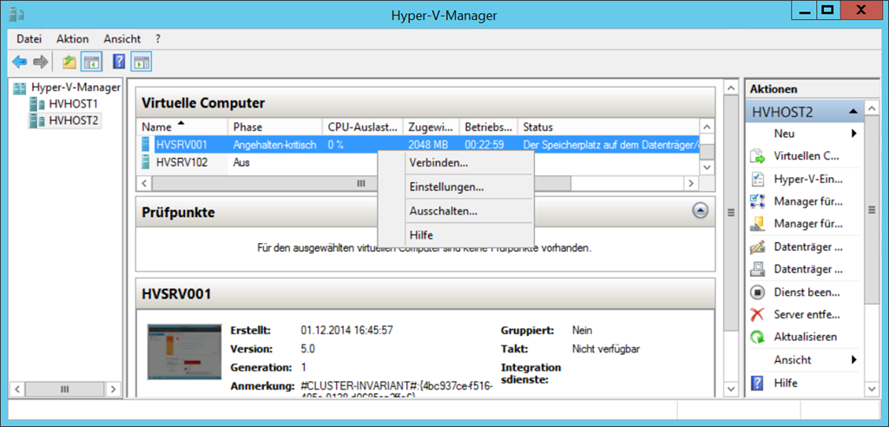Screen dimensions: 889x427
Task: Click the VM list scroll-down arrow
Action: 706,168
